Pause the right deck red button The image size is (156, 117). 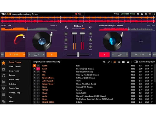[105, 55]
